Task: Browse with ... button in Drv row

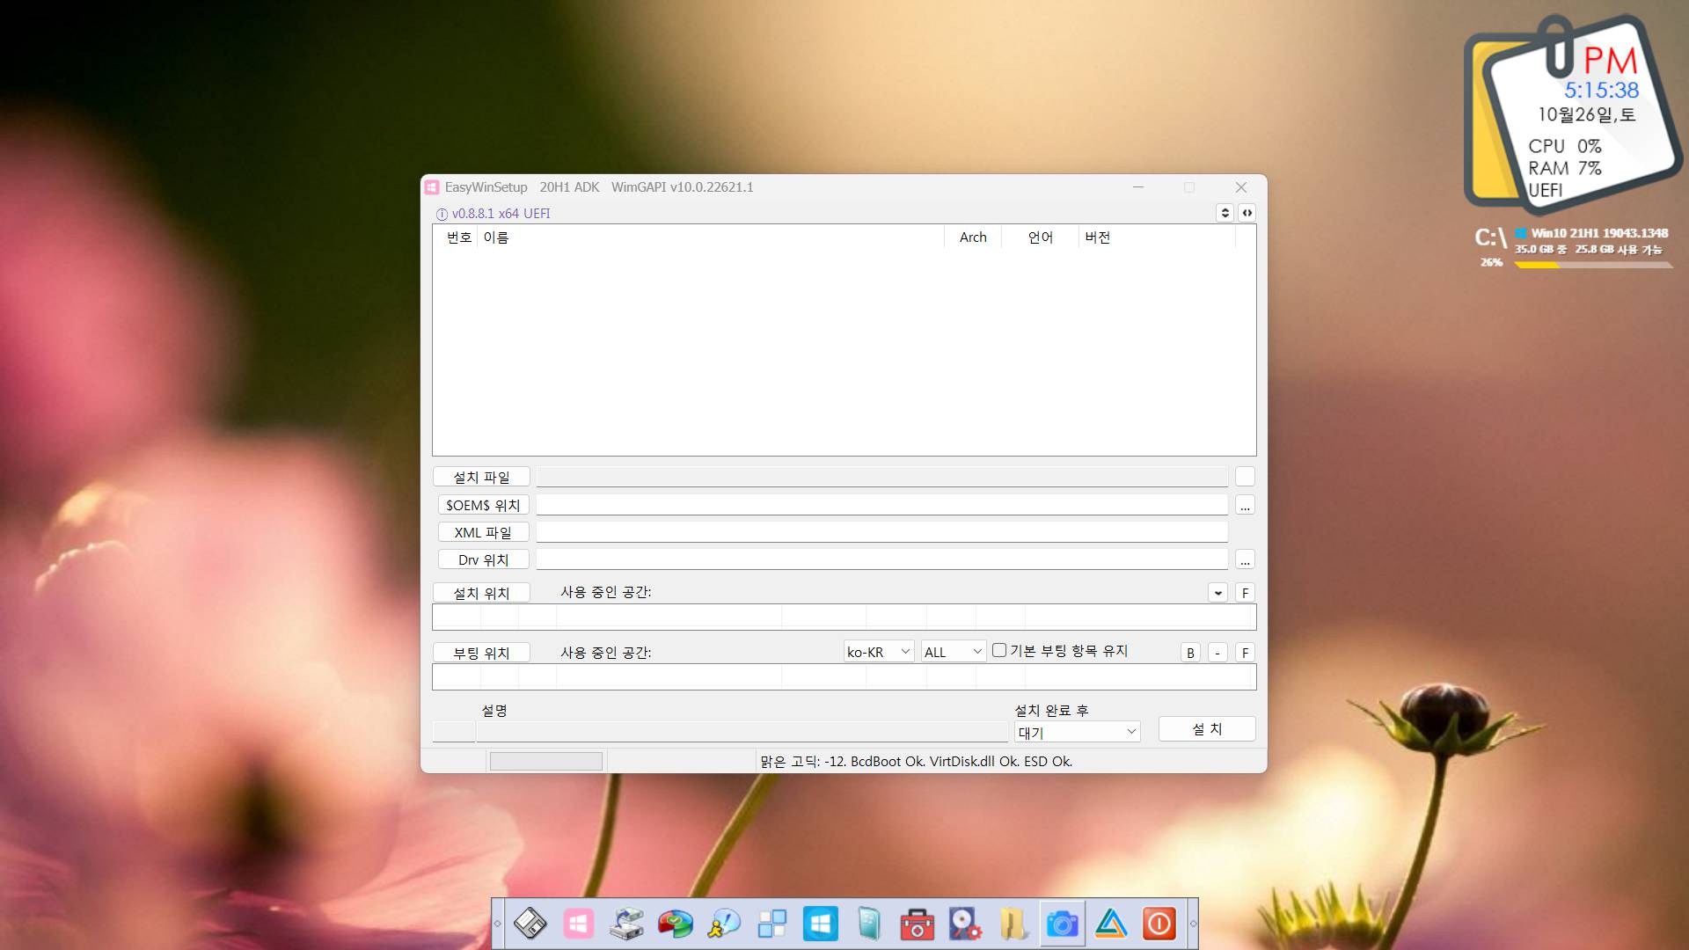Action: click(x=1245, y=560)
